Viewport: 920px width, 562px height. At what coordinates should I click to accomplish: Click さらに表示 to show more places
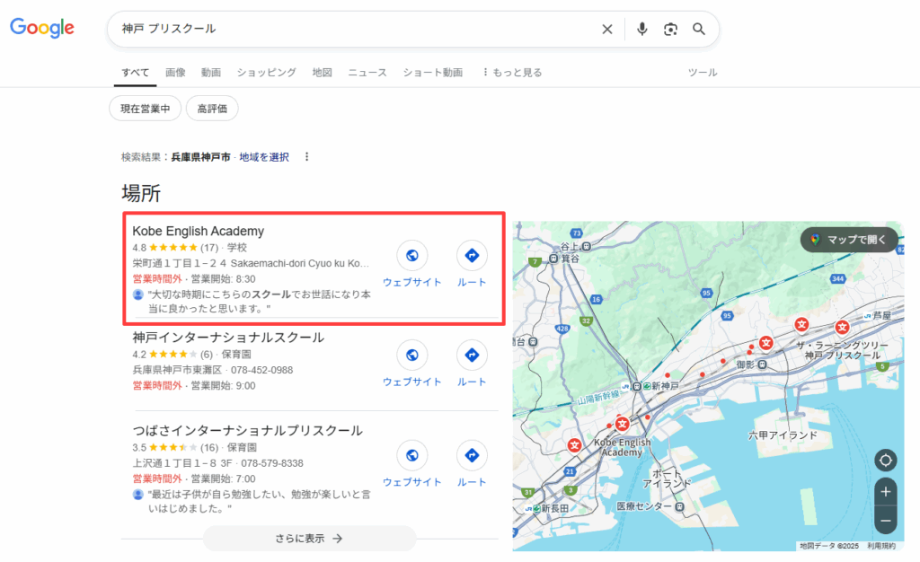pos(309,539)
